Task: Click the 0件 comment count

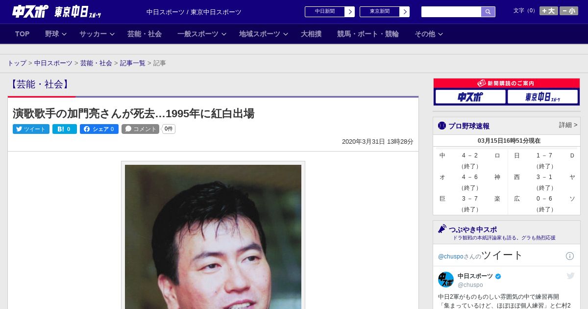Action: click(169, 129)
